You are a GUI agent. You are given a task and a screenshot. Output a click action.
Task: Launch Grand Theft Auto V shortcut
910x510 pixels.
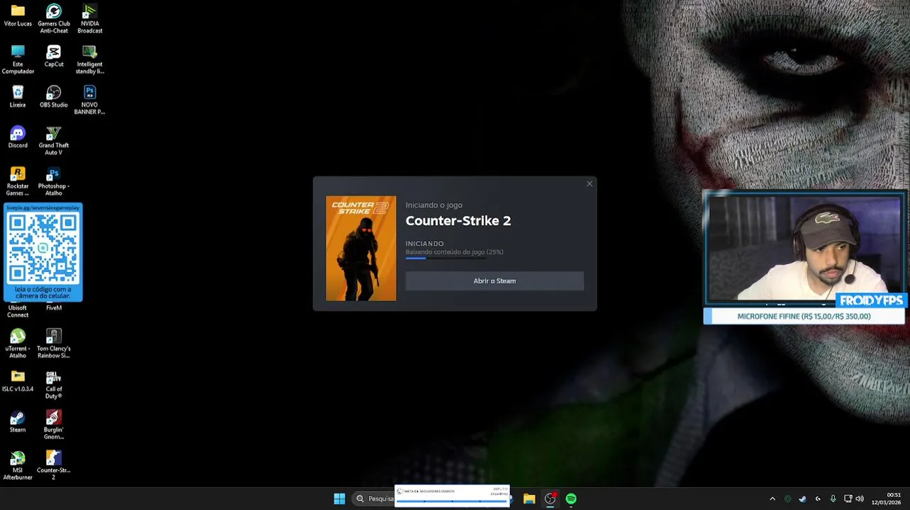54,140
